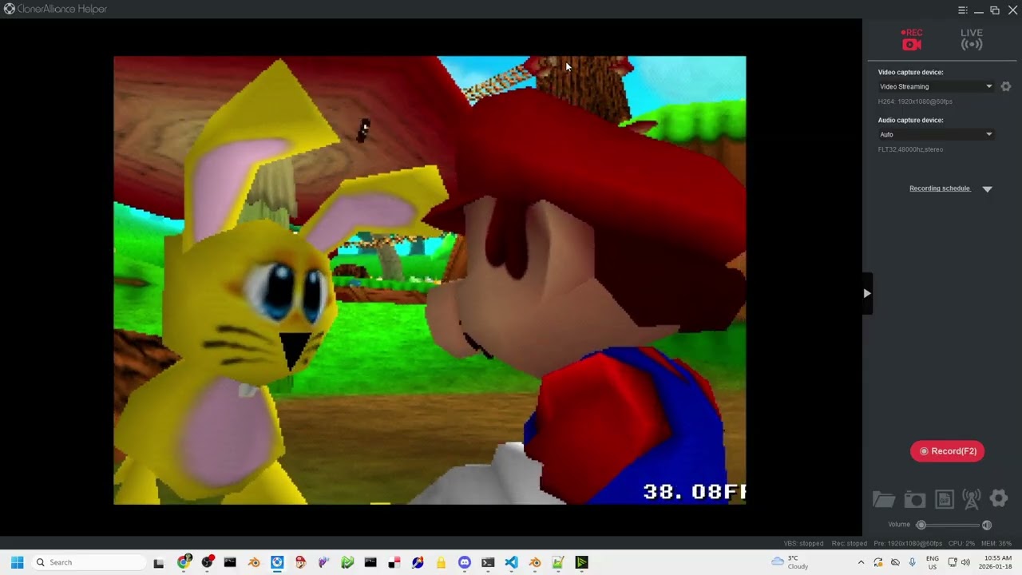This screenshot has width=1022, height=575.
Task: Open the Windows Start menu
Action: [x=17, y=562]
